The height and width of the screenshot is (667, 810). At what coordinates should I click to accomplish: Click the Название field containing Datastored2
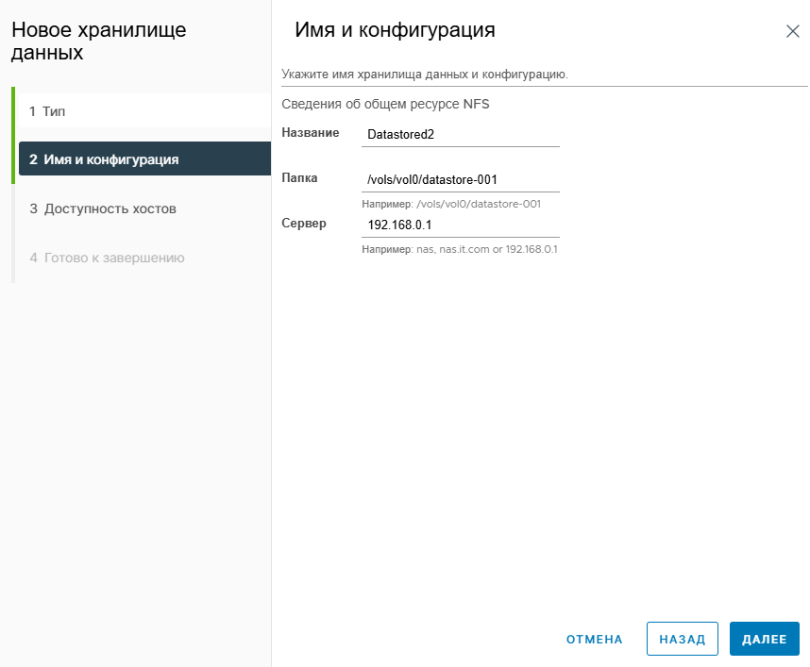[461, 135]
